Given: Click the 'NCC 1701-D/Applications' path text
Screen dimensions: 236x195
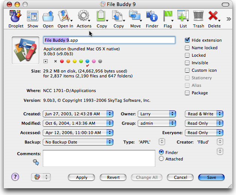Looking at the screenshot, I should pos(69,91).
